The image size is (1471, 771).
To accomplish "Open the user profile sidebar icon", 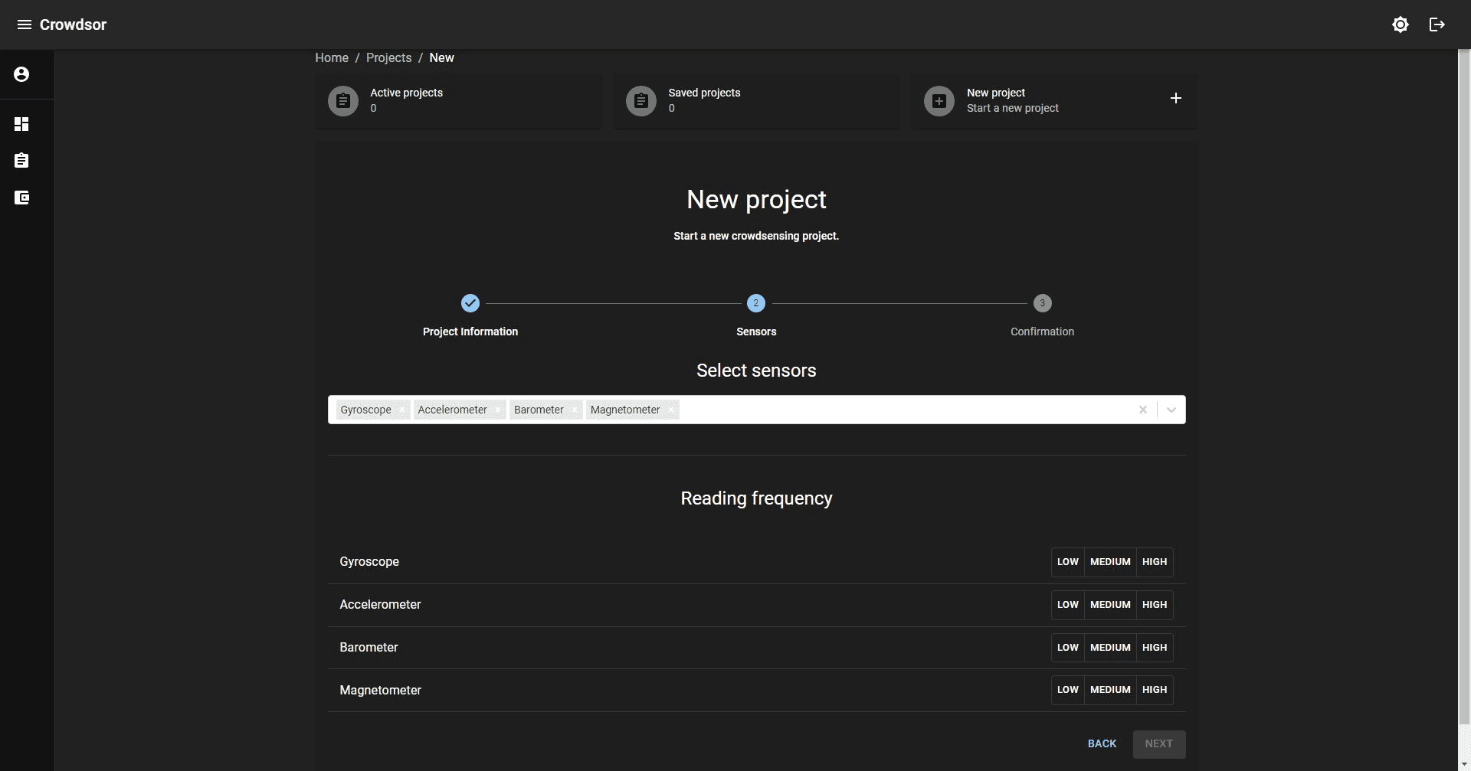I will 21,74.
